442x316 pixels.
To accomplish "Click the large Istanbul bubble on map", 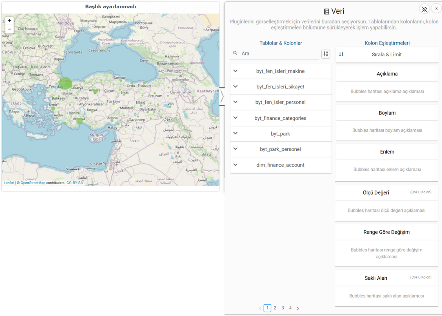I will (66, 83).
